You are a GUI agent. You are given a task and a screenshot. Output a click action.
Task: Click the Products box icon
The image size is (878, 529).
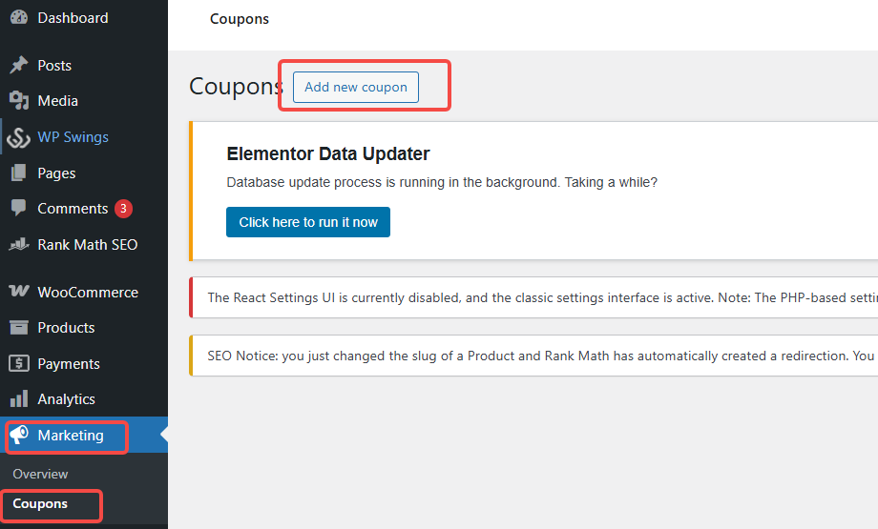pyautogui.click(x=19, y=327)
